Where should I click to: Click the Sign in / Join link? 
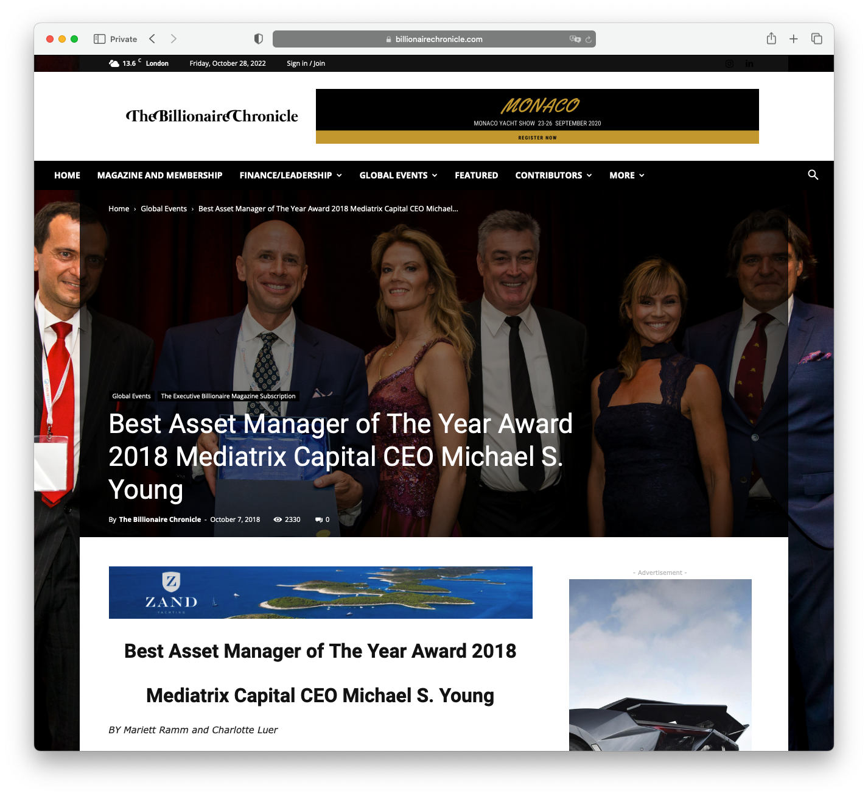(305, 63)
